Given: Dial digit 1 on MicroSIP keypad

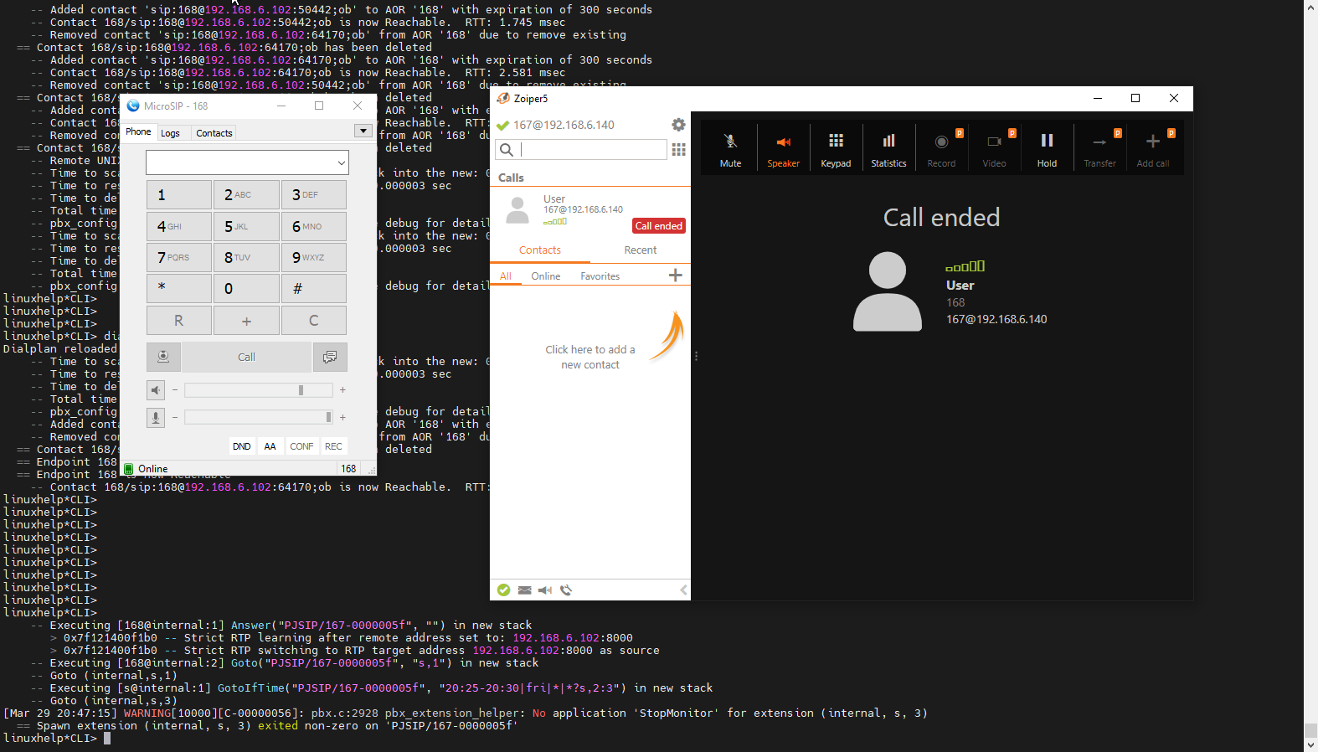Looking at the screenshot, I should 179,195.
